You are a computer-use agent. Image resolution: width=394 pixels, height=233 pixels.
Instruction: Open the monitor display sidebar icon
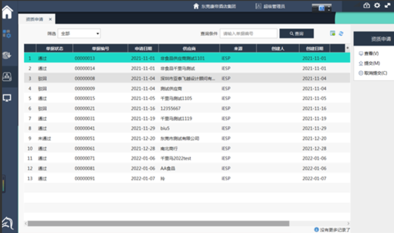coord(7,98)
